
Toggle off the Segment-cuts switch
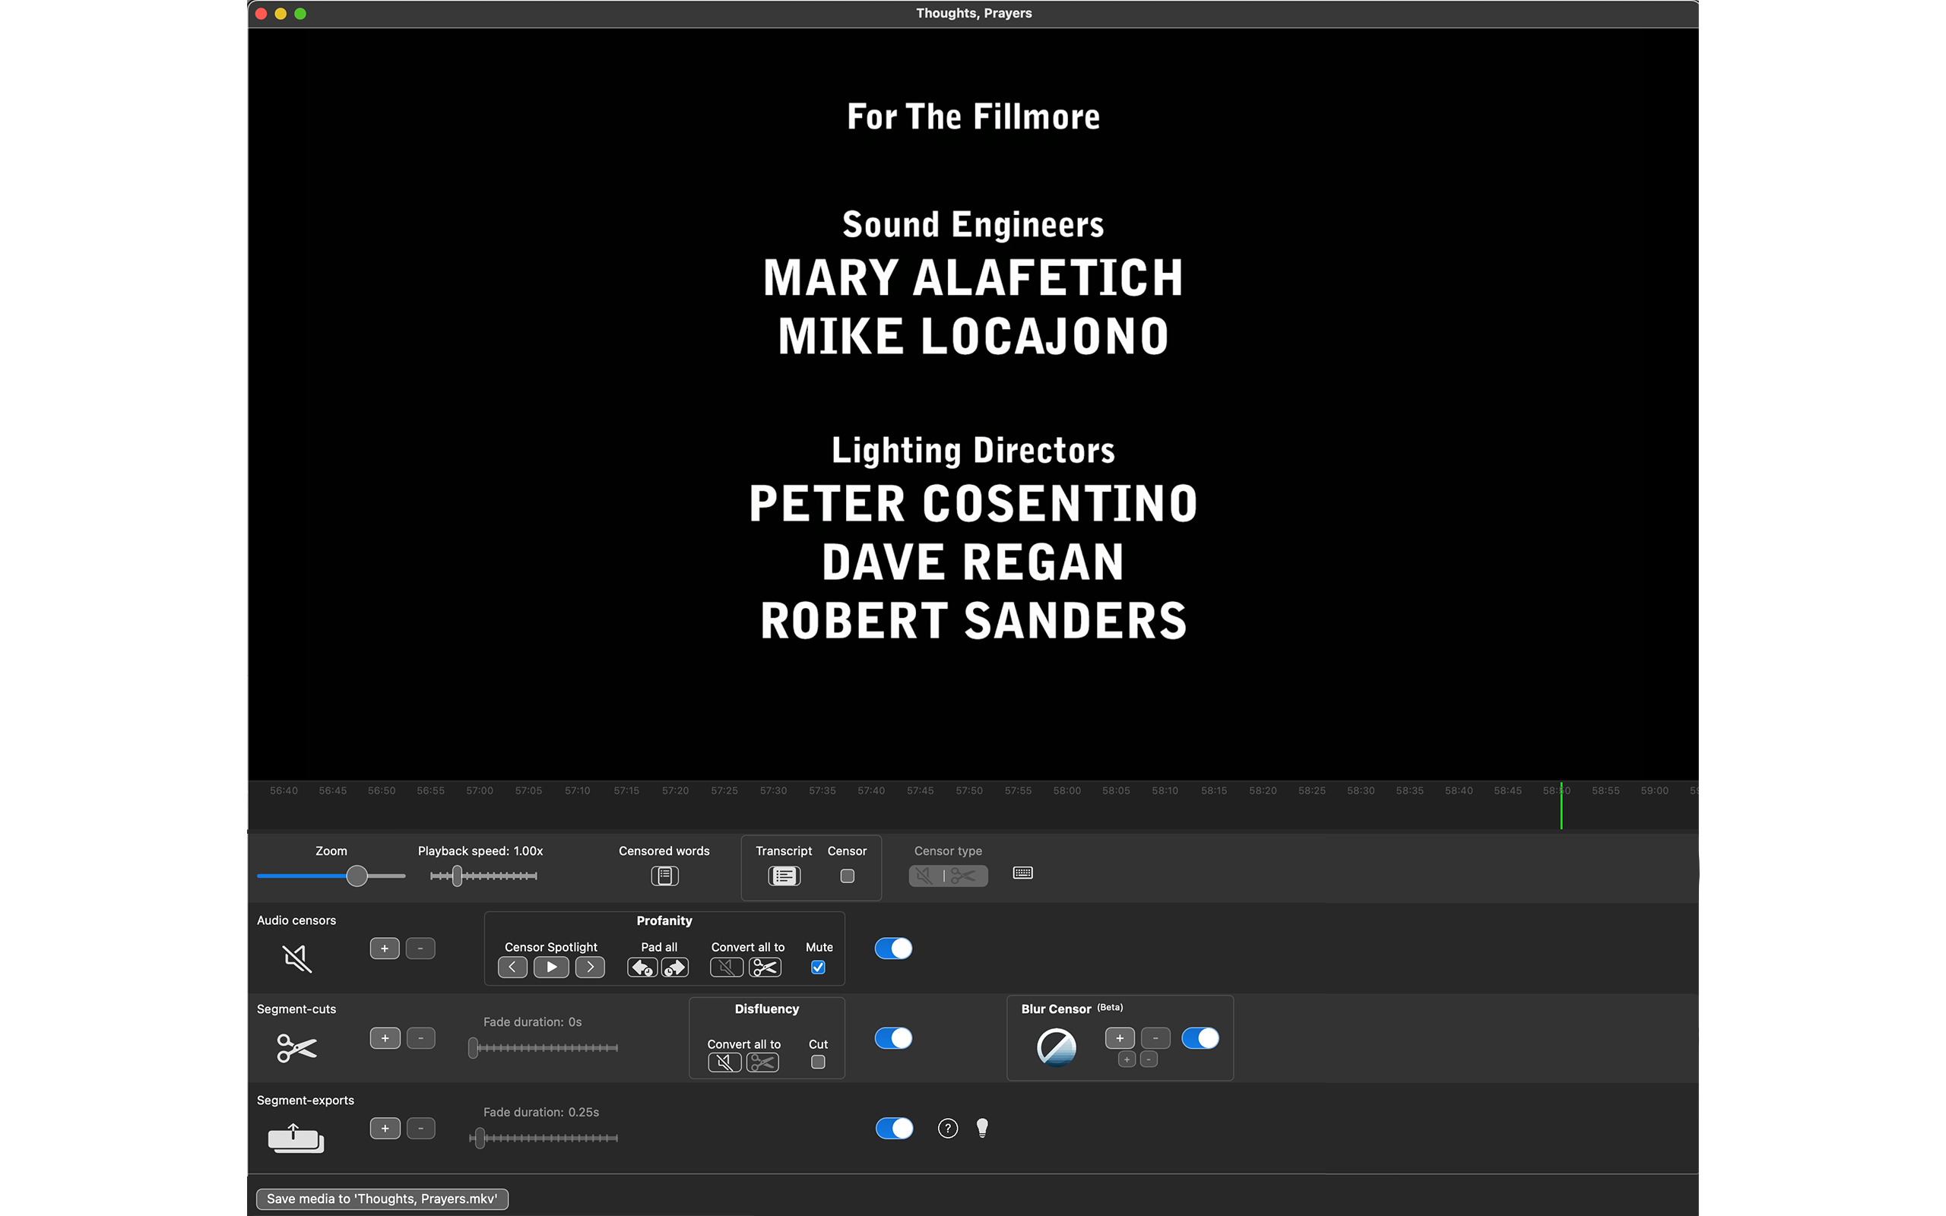tap(893, 1038)
